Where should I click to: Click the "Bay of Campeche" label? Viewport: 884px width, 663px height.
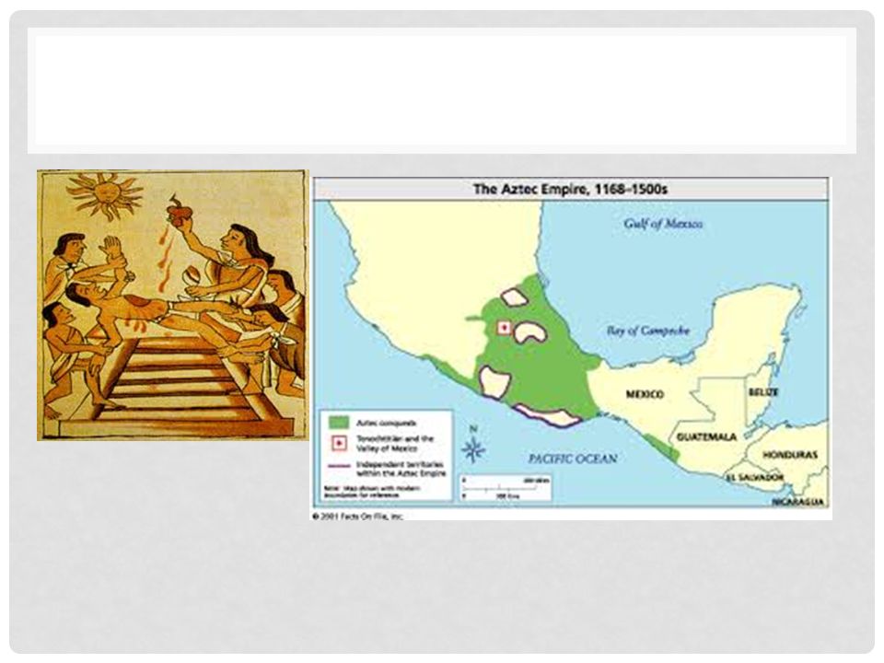pos(648,331)
